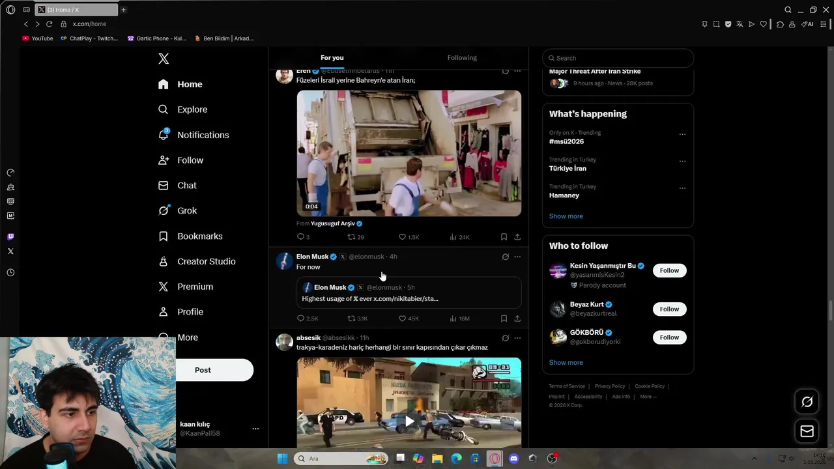834x469 pixels.
Task: Open more options for #msü2026 trend
Action: 682,134
